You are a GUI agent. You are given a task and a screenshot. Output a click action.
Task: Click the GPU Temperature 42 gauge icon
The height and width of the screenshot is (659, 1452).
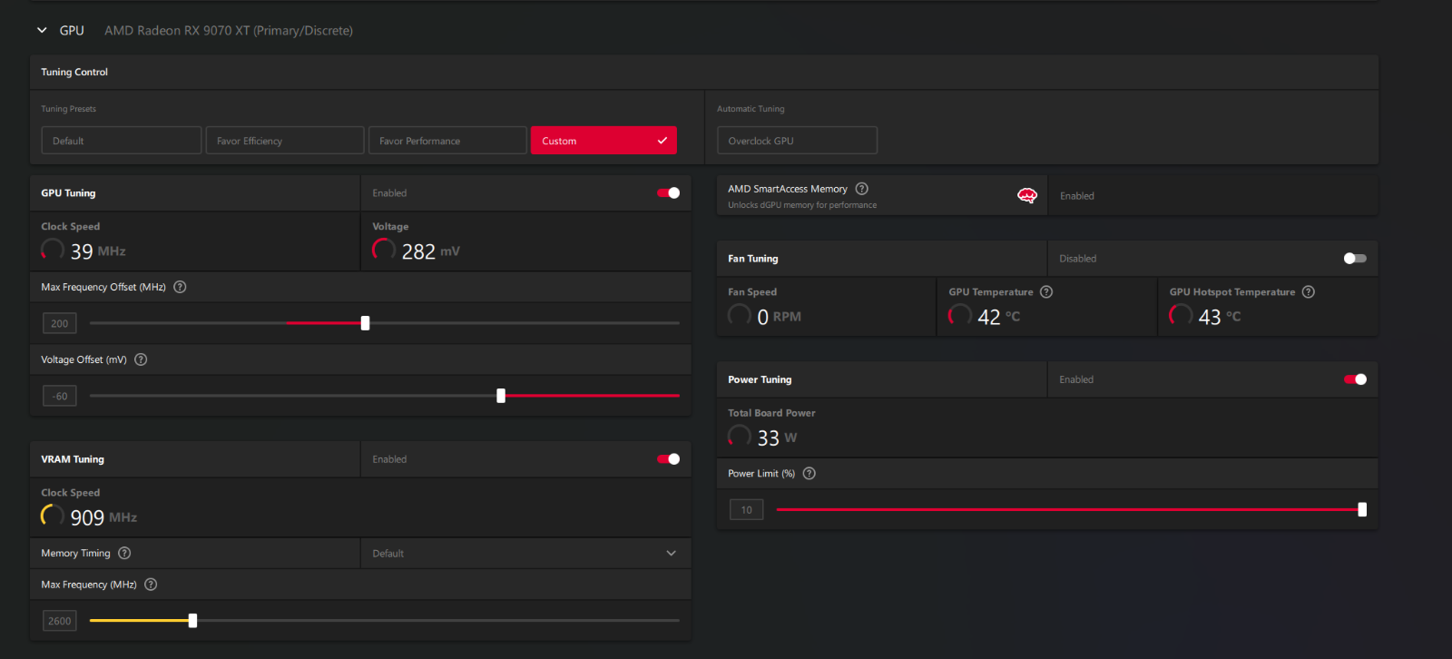[960, 315]
